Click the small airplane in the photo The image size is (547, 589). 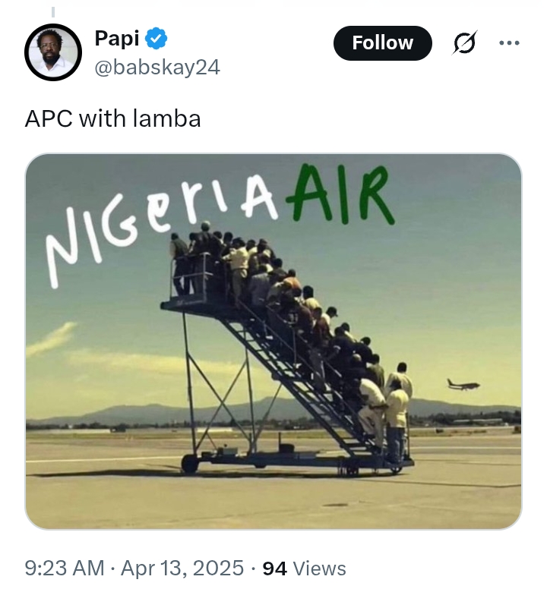[x=463, y=385]
